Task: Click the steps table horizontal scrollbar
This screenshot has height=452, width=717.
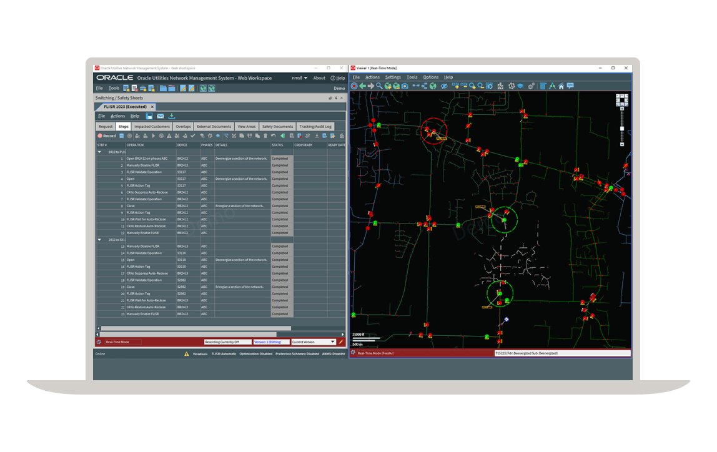Action: (195, 328)
